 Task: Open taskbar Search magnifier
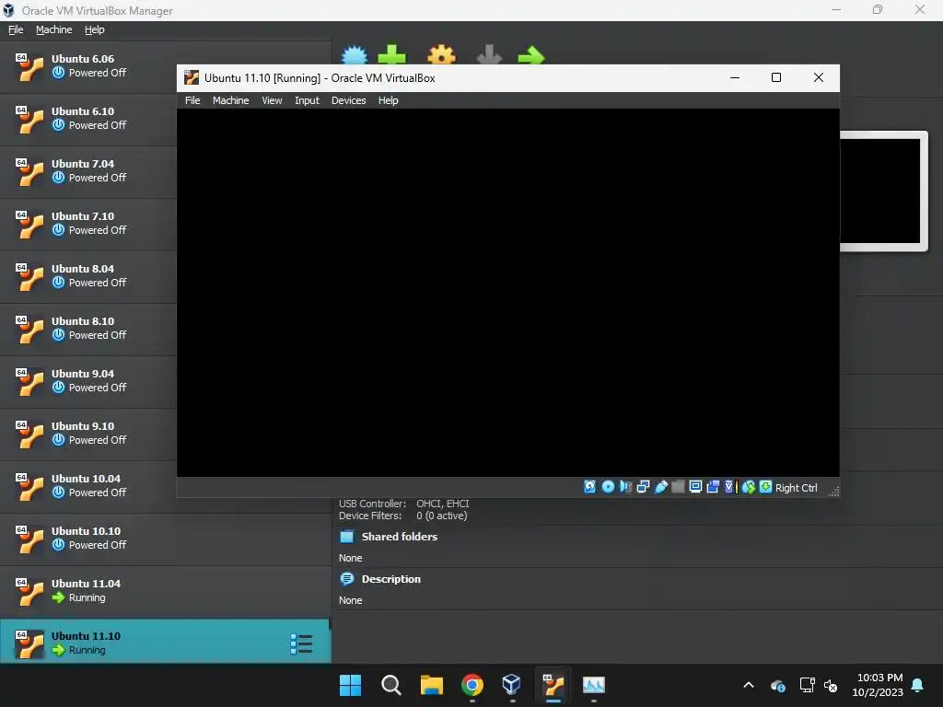pos(390,685)
